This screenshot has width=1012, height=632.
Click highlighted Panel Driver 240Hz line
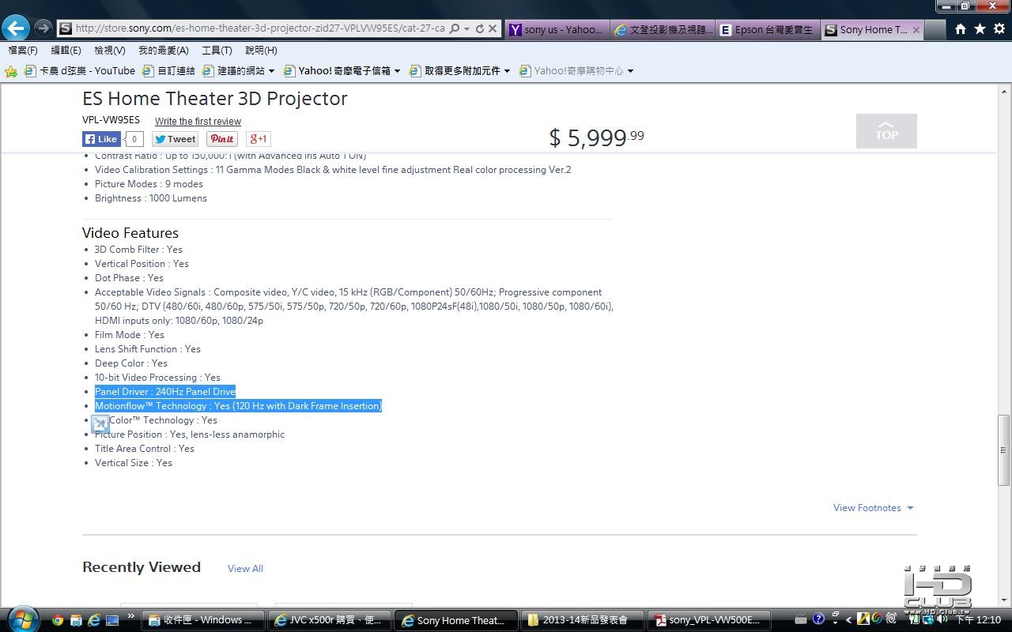point(165,392)
